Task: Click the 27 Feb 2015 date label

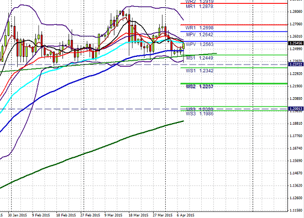Action: pyautogui.click(x=90, y=215)
